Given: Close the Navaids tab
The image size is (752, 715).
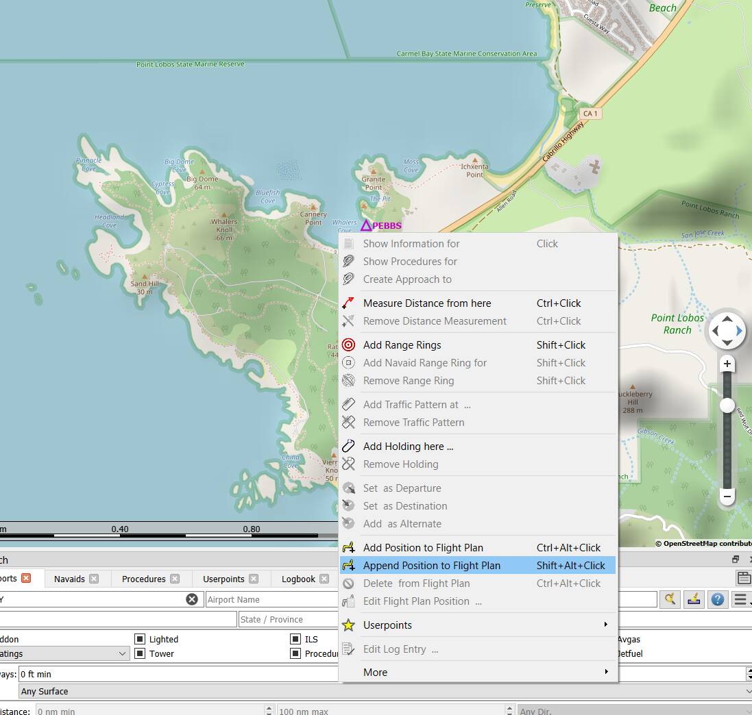Looking at the screenshot, I should [x=94, y=579].
